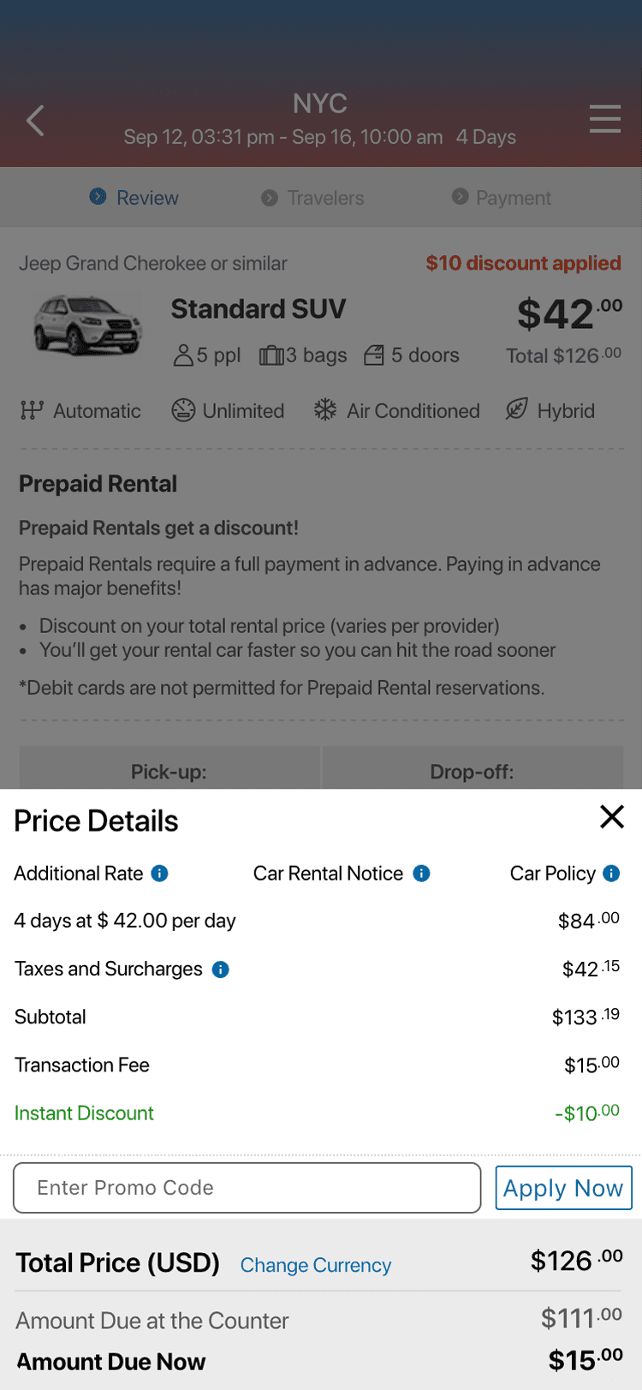
Task: Select the Standard SUV car thumbnail
Action: [87, 324]
